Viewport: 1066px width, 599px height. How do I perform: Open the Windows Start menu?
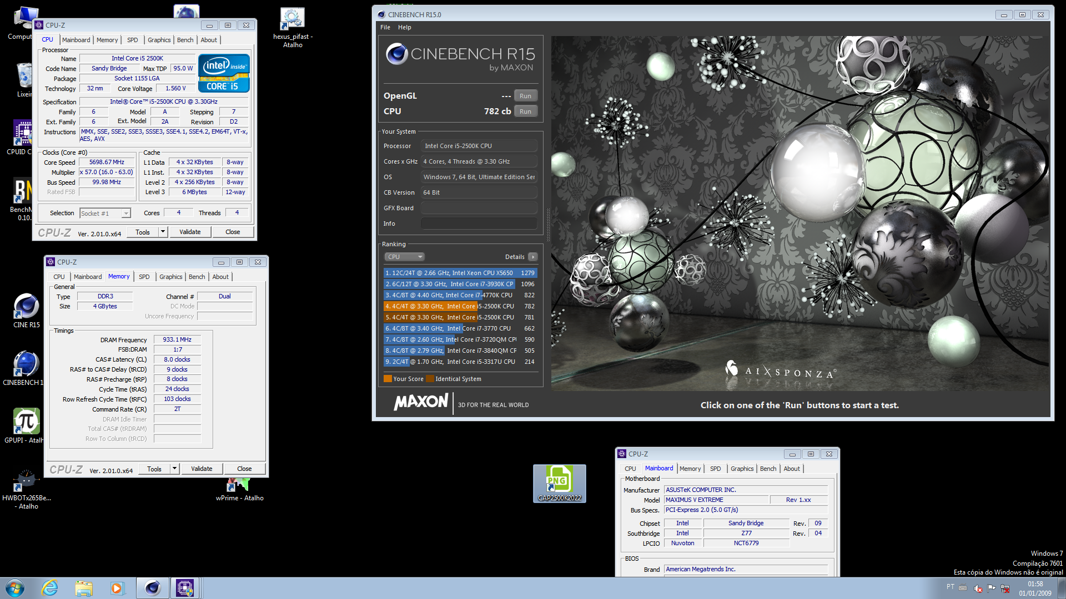click(15, 588)
